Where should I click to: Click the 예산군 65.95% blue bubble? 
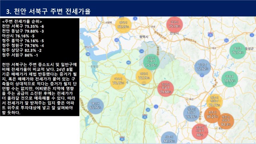point(96,106)
